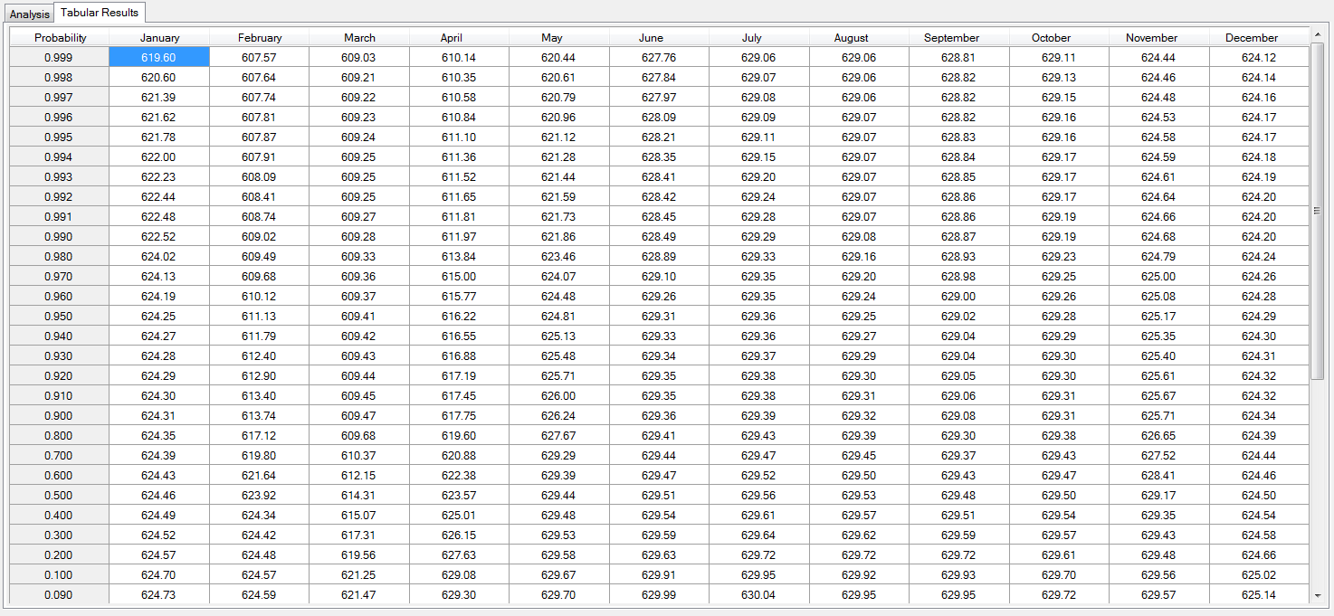The height and width of the screenshot is (616, 1334).
Task: Click the 624.46 value in the 0.500 row
Action: coord(158,495)
